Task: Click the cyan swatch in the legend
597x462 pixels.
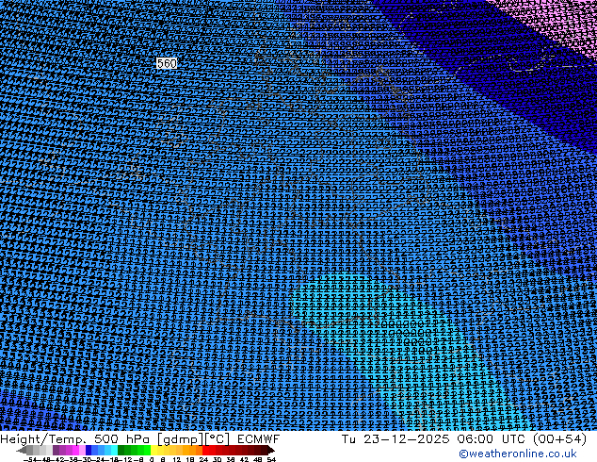Action: 114,450
